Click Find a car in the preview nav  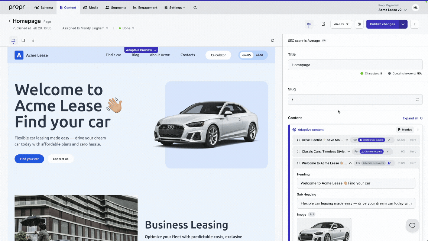click(x=113, y=55)
